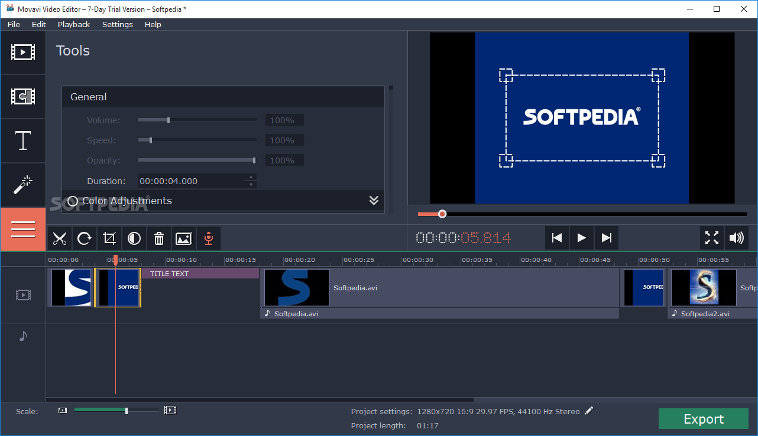Viewport: 758px width, 436px height.
Task: Click the speaker volume icon
Action: 737,238
